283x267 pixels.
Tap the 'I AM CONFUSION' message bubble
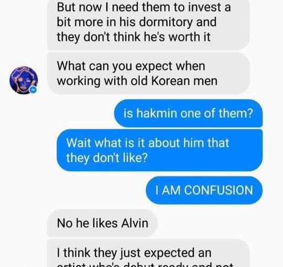click(x=204, y=190)
